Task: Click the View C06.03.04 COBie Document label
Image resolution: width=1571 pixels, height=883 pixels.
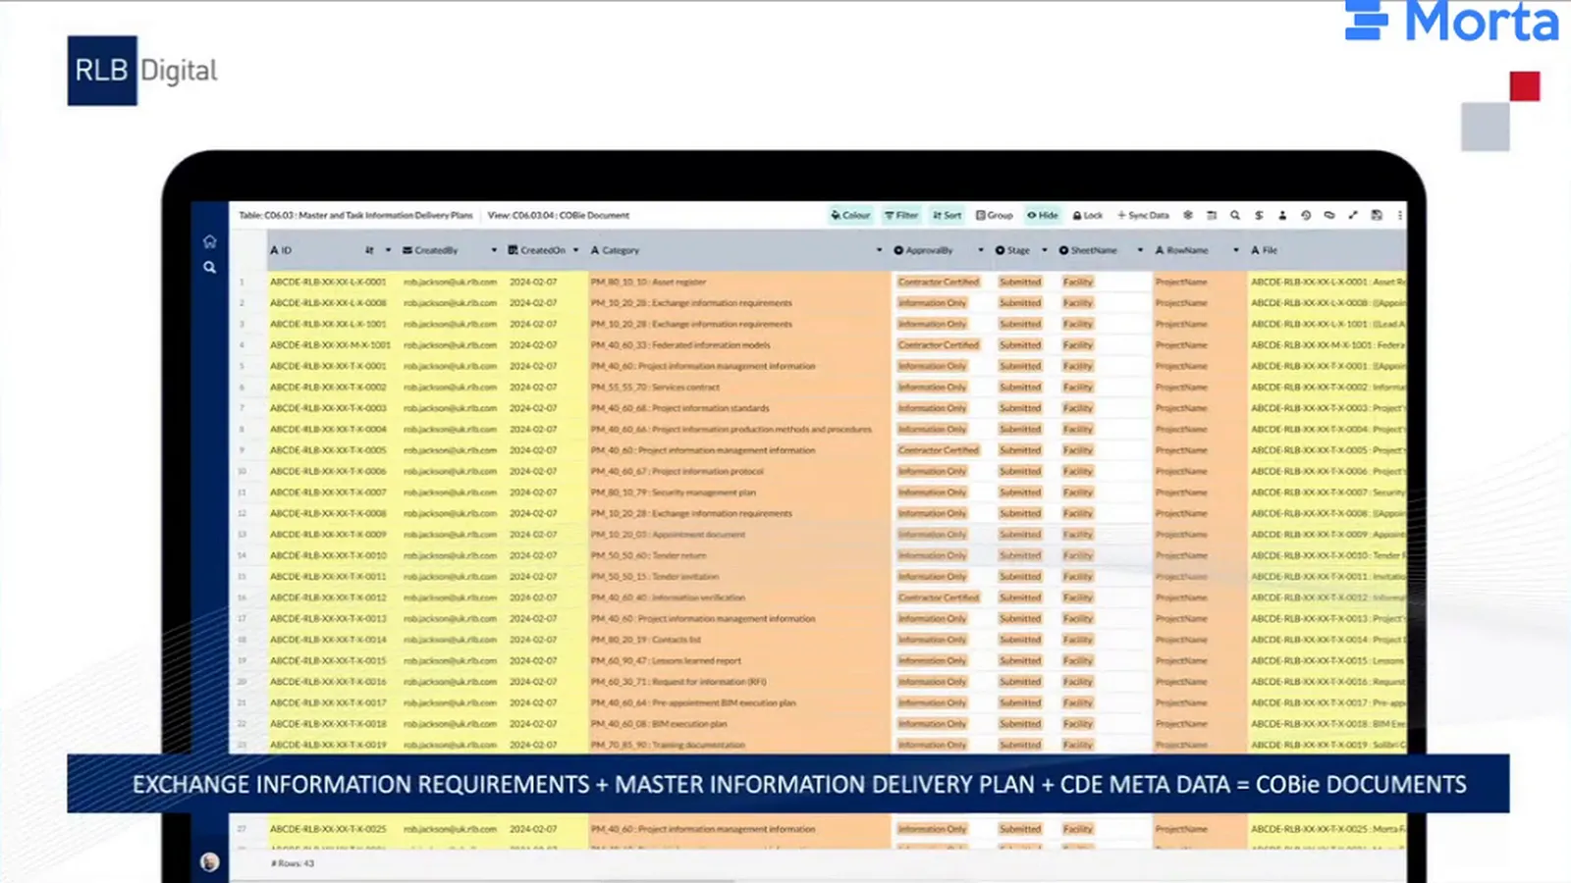Action: click(x=559, y=215)
